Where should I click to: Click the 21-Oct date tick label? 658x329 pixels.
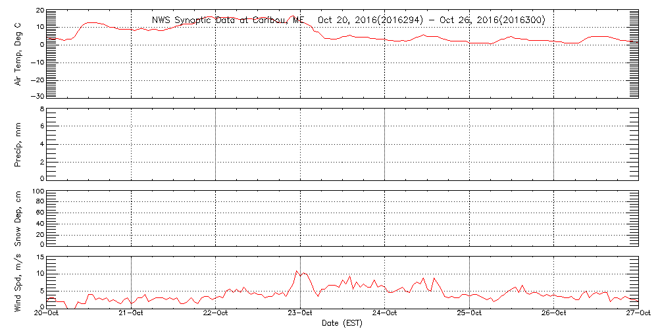(132, 314)
